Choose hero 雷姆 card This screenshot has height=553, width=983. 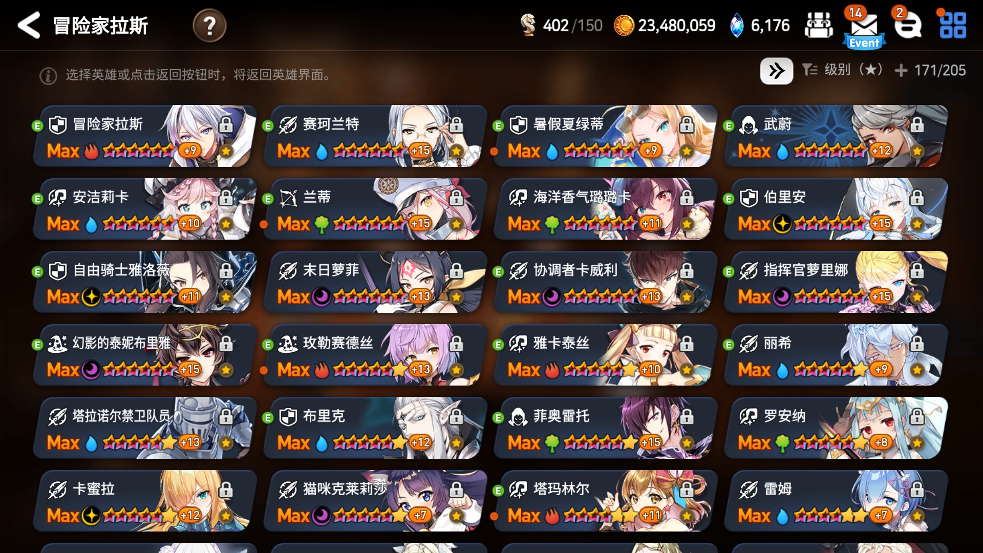point(836,501)
